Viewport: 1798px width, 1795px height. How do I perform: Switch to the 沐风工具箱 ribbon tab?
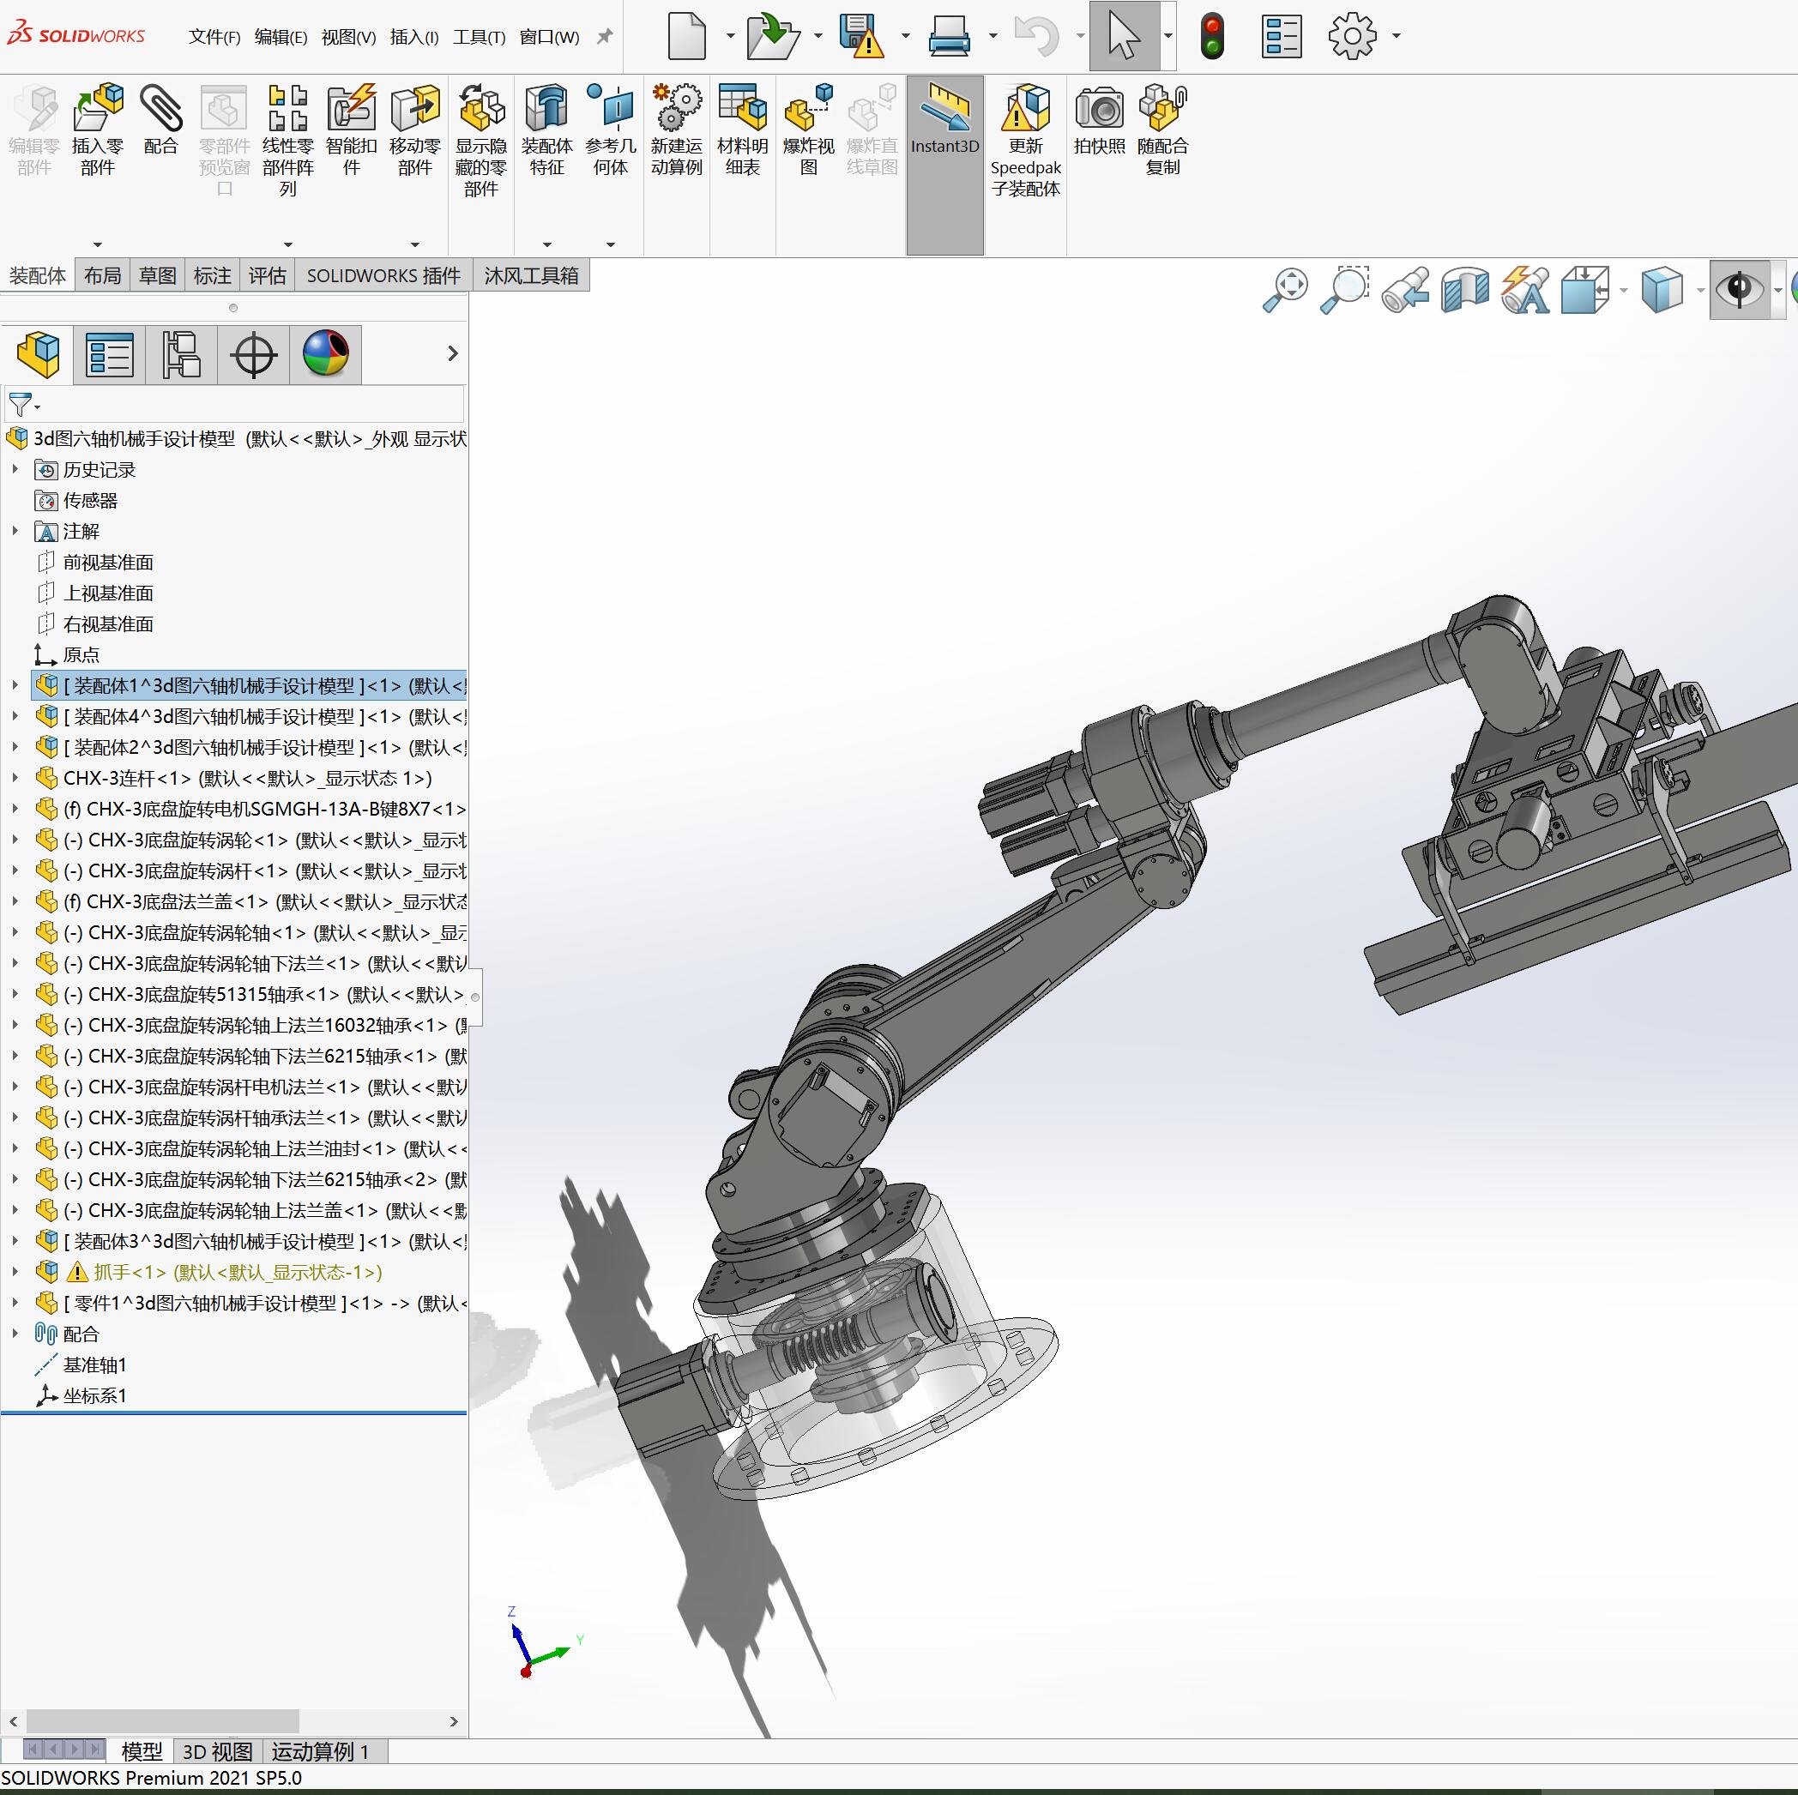point(530,275)
